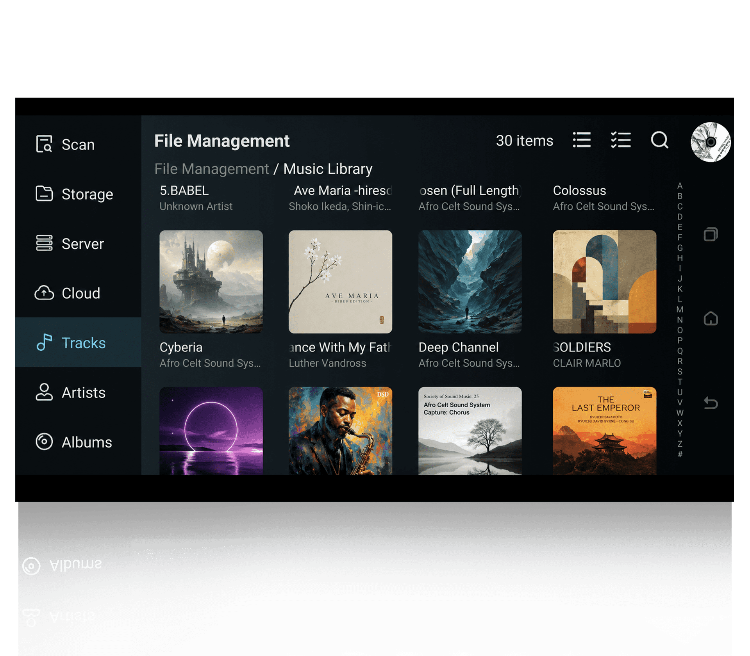Click SOLDIERS track title
The width and height of the screenshot is (750, 656).
click(582, 347)
